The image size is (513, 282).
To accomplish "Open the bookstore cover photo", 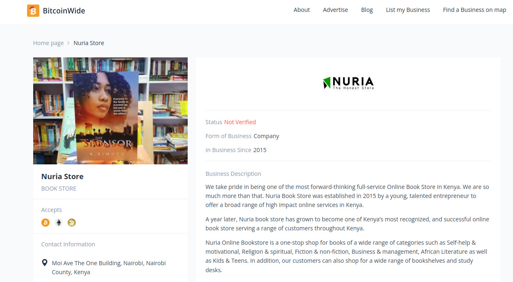I will pyautogui.click(x=110, y=111).
